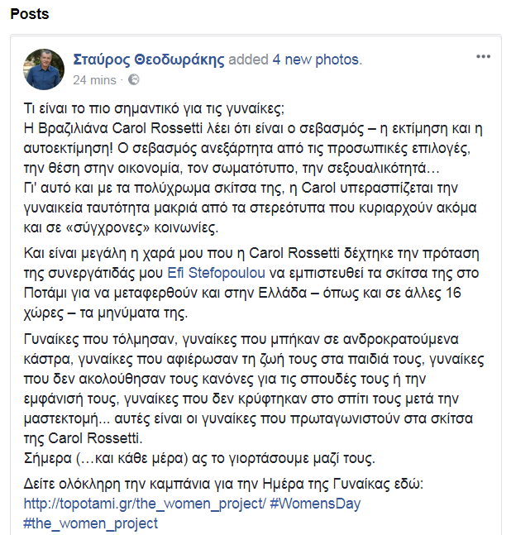This screenshot has width=511, height=535.
Task: Open Σταύρος Θεοδωράκης profile picture
Action: [x=44, y=69]
